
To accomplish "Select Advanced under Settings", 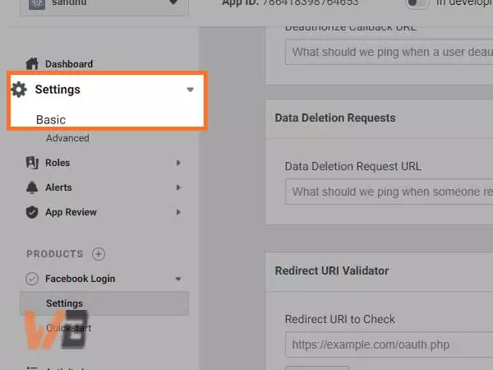I will tap(67, 138).
